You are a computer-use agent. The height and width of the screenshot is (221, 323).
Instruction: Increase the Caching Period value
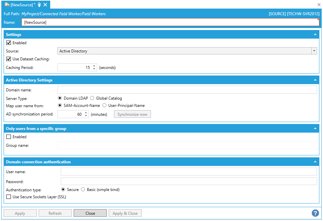click(x=94, y=66)
